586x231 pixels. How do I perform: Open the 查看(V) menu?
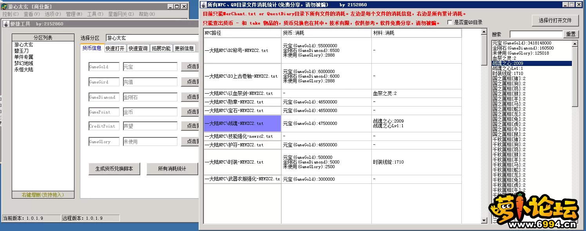32,14
